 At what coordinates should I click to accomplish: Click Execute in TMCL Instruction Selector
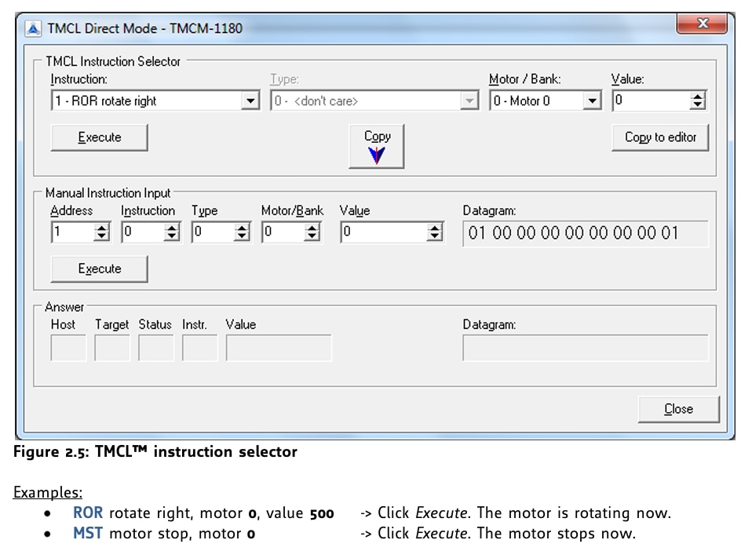[99, 137]
